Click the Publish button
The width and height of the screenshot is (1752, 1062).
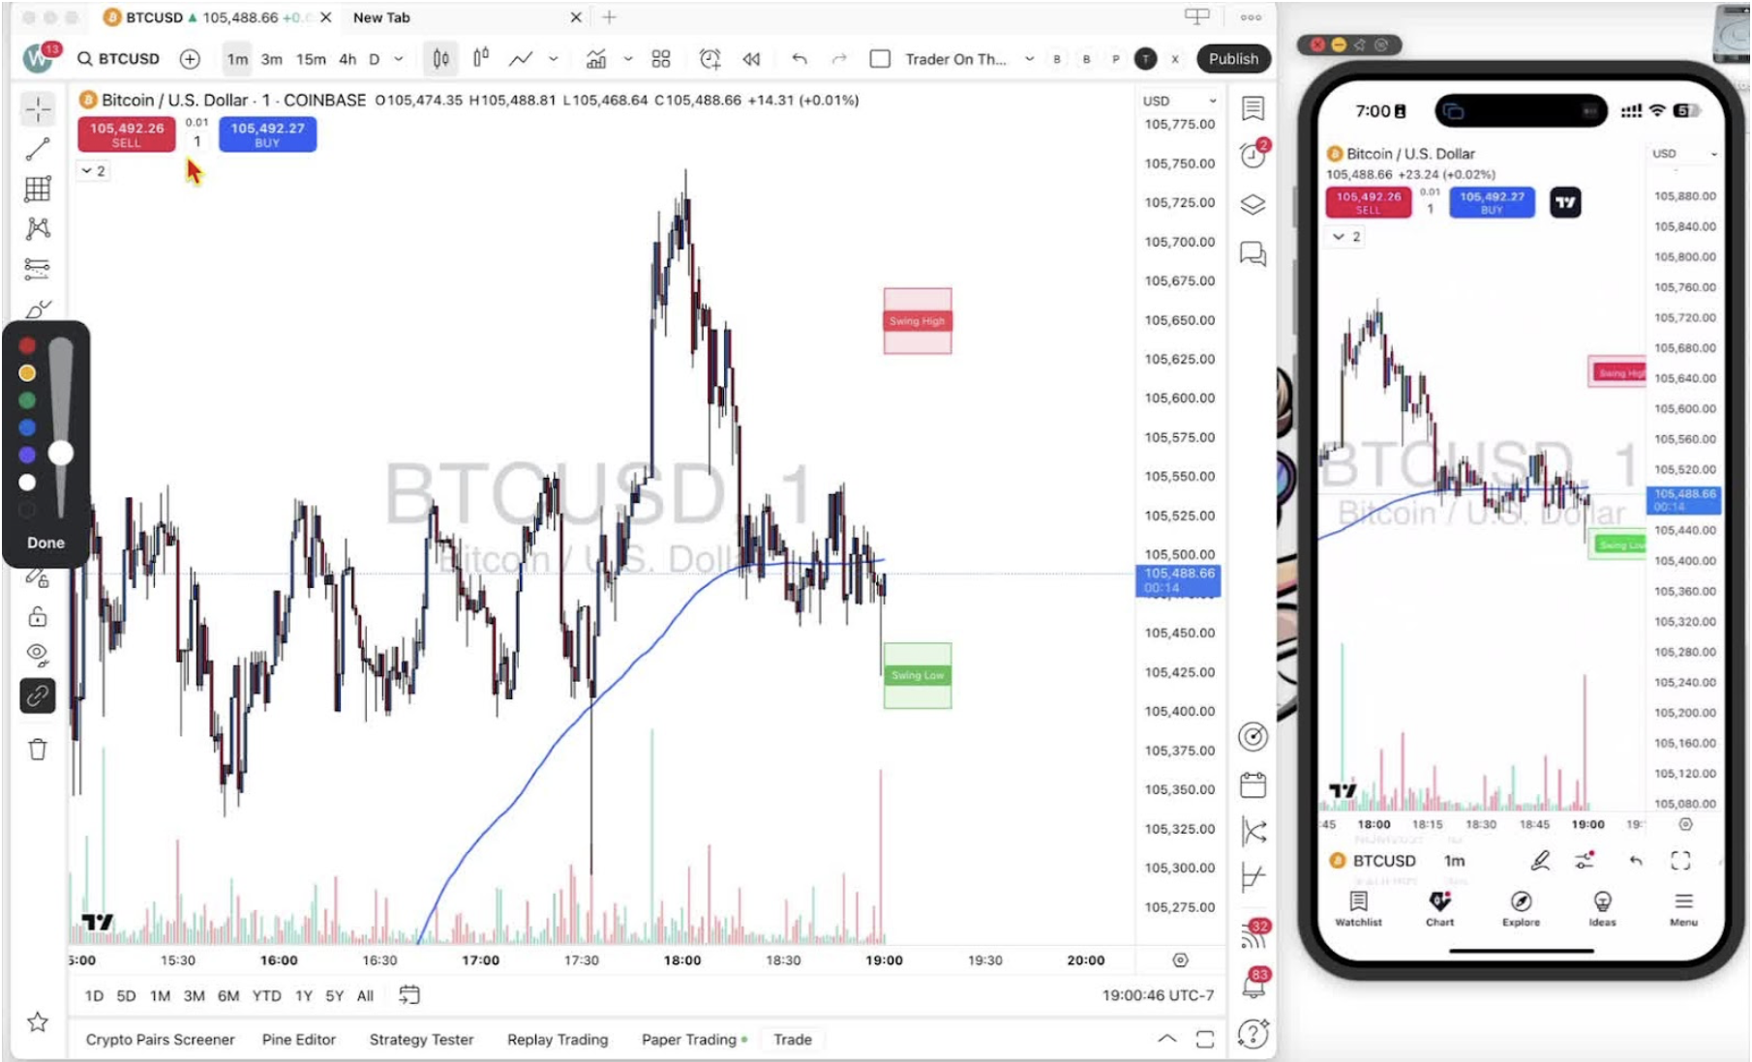point(1233,59)
